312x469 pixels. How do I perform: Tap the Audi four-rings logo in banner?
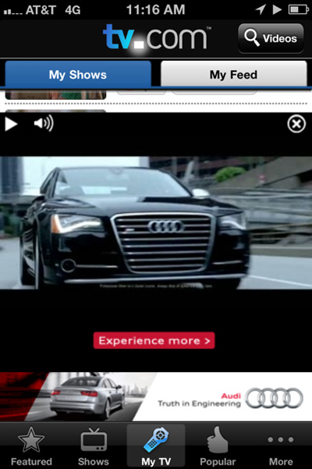[275, 398]
